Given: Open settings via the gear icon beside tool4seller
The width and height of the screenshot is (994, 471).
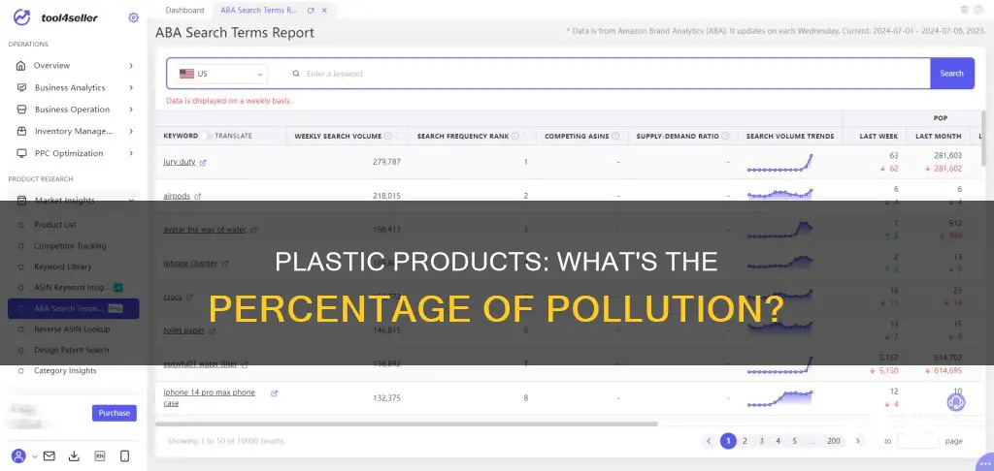Looking at the screenshot, I should coord(133,17).
